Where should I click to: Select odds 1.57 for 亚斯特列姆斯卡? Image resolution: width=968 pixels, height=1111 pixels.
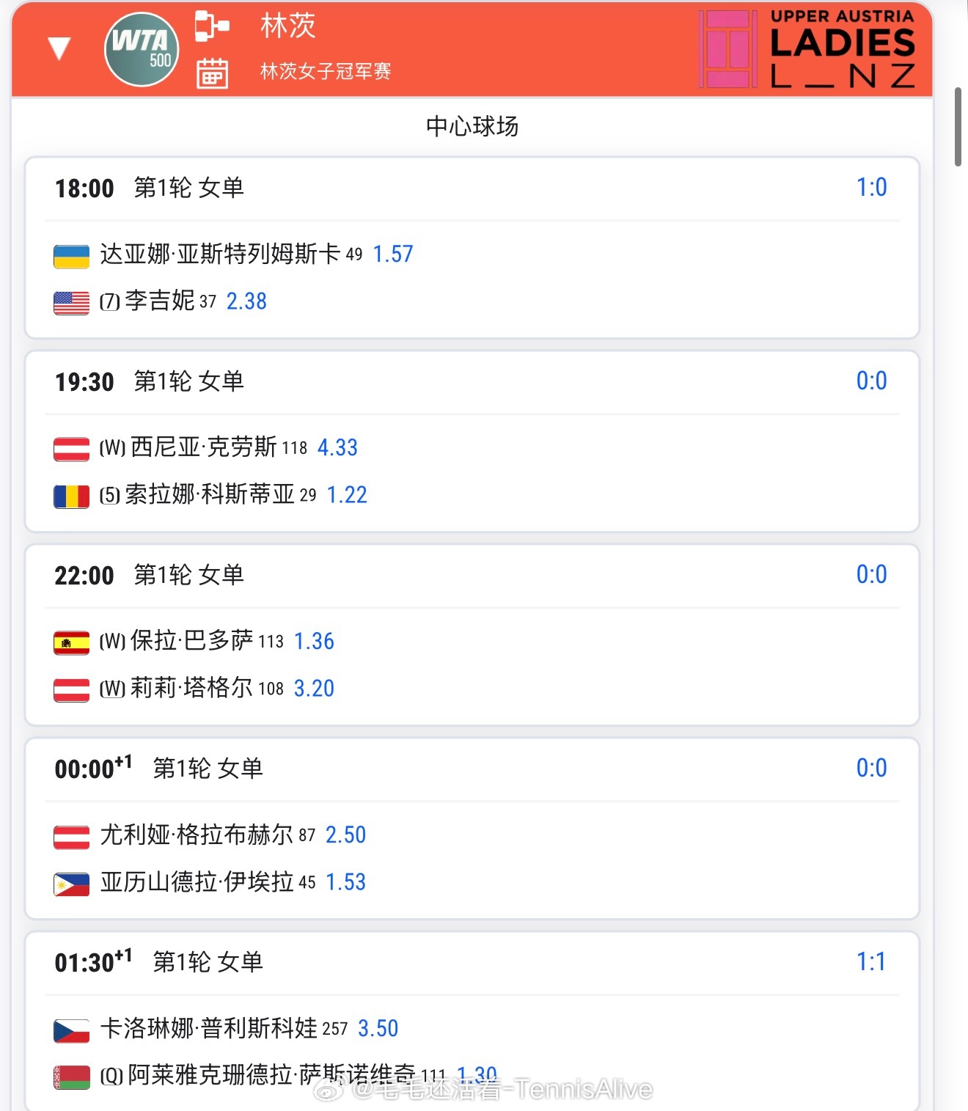point(393,254)
